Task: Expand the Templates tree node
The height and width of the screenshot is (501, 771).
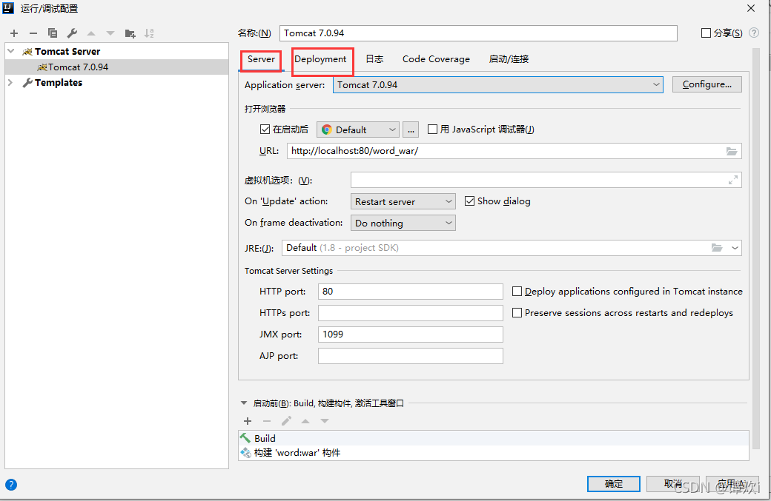Action: tap(11, 82)
